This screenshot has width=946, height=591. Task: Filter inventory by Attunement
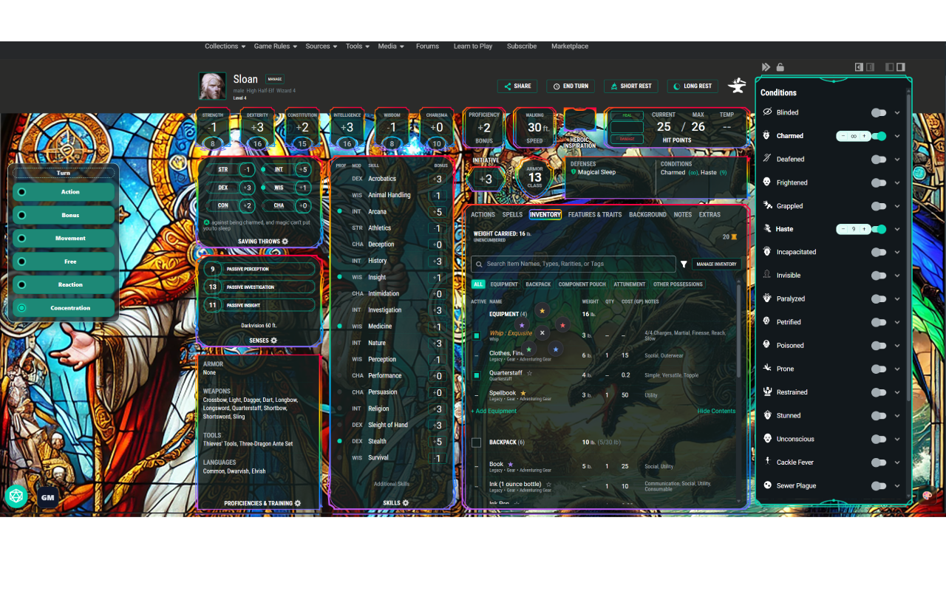pyautogui.click(x=630, y=284)
